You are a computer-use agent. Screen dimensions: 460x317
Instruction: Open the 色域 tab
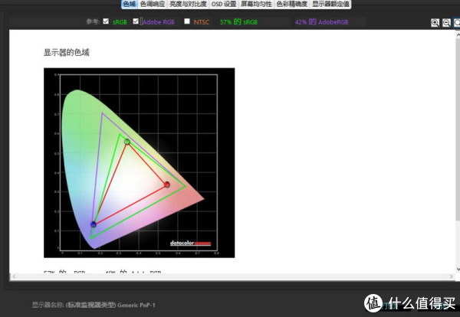click(x=130, y=4)
